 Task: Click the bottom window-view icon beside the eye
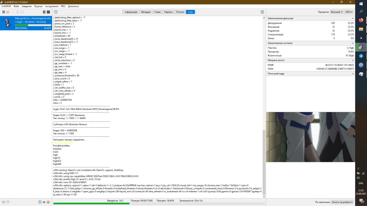point(40,202)
